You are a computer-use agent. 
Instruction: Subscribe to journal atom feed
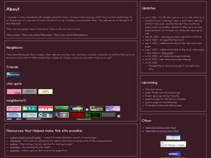click(162, 131)
